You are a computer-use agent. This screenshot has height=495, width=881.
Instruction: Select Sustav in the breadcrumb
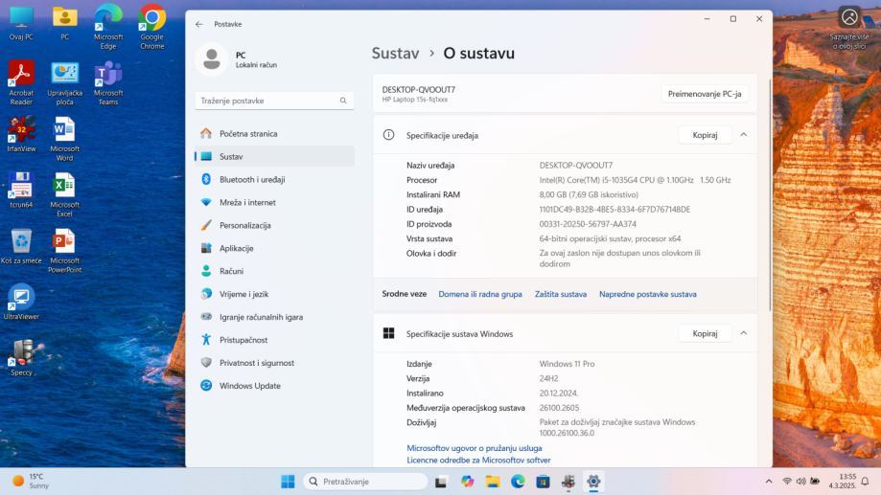click(x=395, y=54)
